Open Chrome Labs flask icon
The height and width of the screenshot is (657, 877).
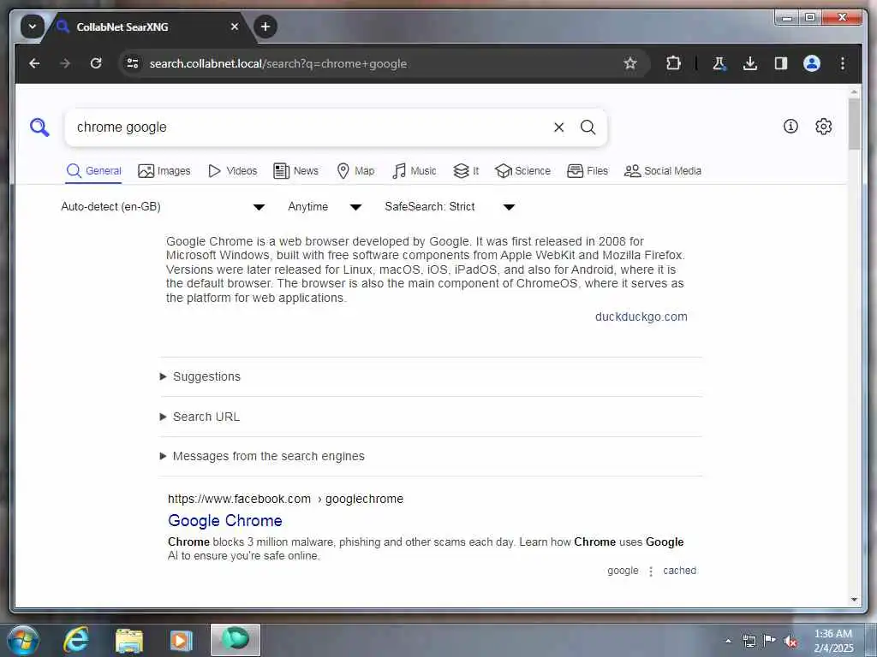pos(719,63)
